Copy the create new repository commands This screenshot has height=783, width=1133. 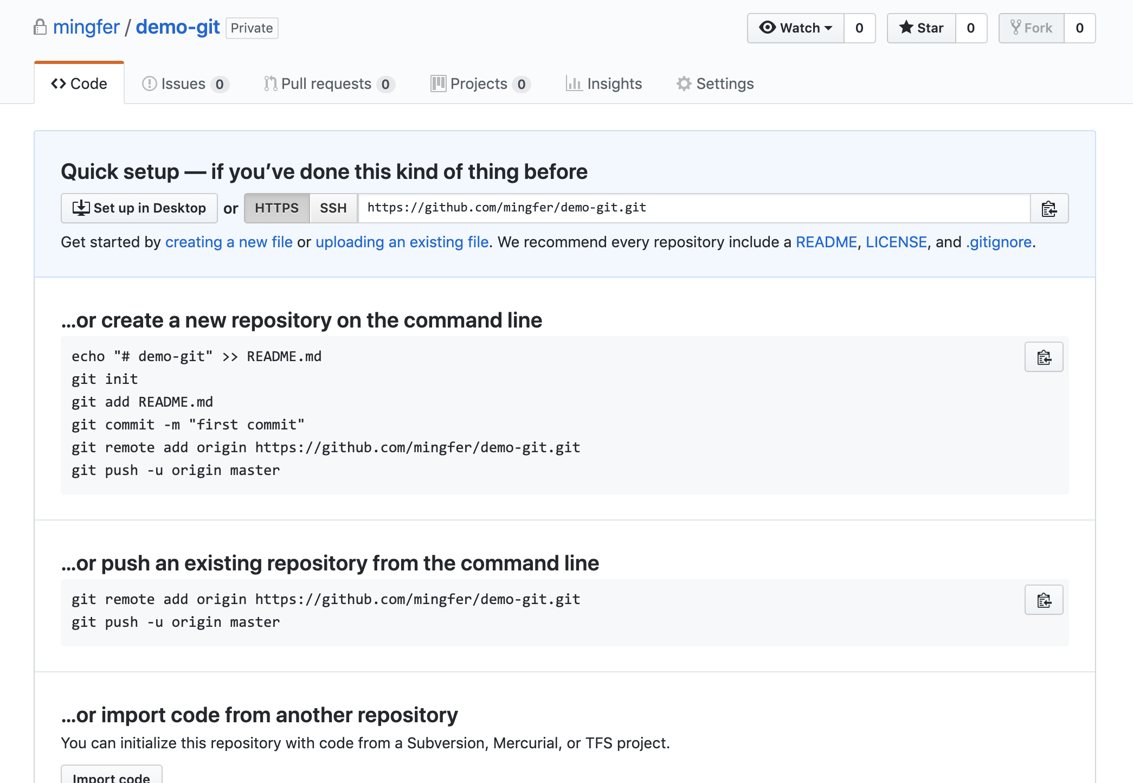pyautogui.click(x=1044, y=357)
